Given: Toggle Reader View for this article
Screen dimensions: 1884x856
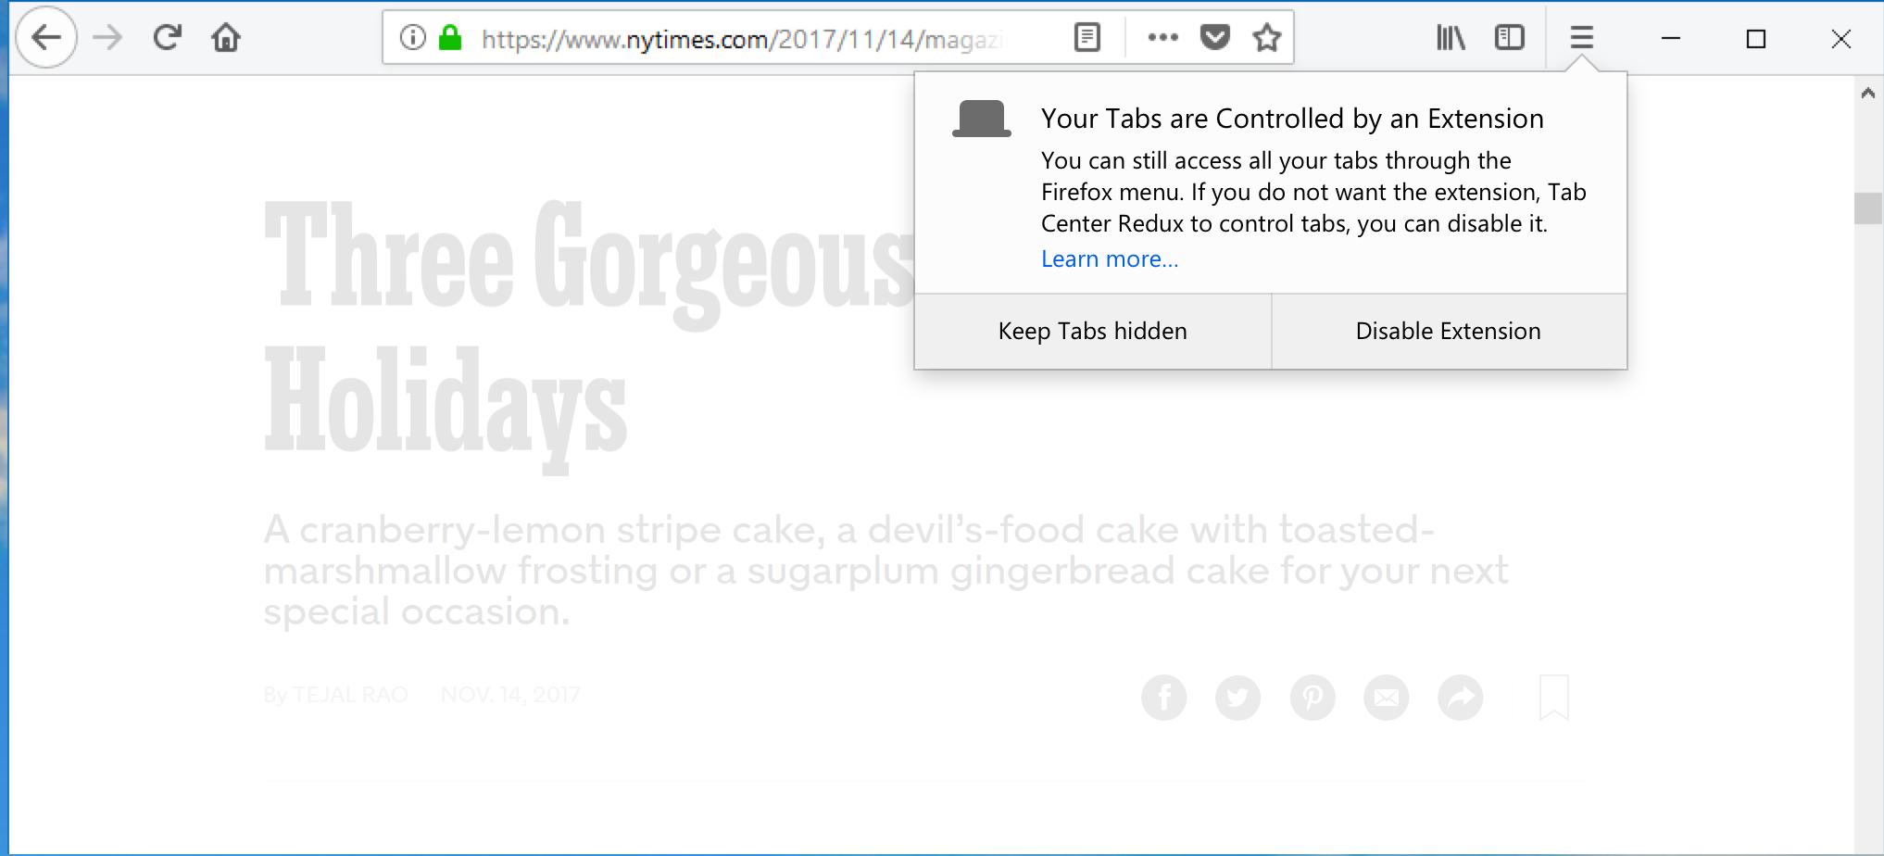Looking at the screenshot, I should pyautogui.click(x=1087, y=38).
